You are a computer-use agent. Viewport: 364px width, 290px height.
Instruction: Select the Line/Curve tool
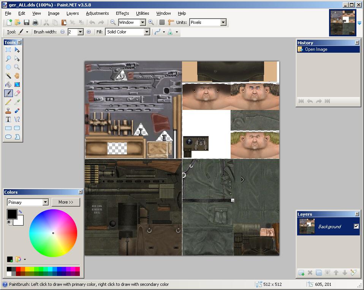point(17,119)
